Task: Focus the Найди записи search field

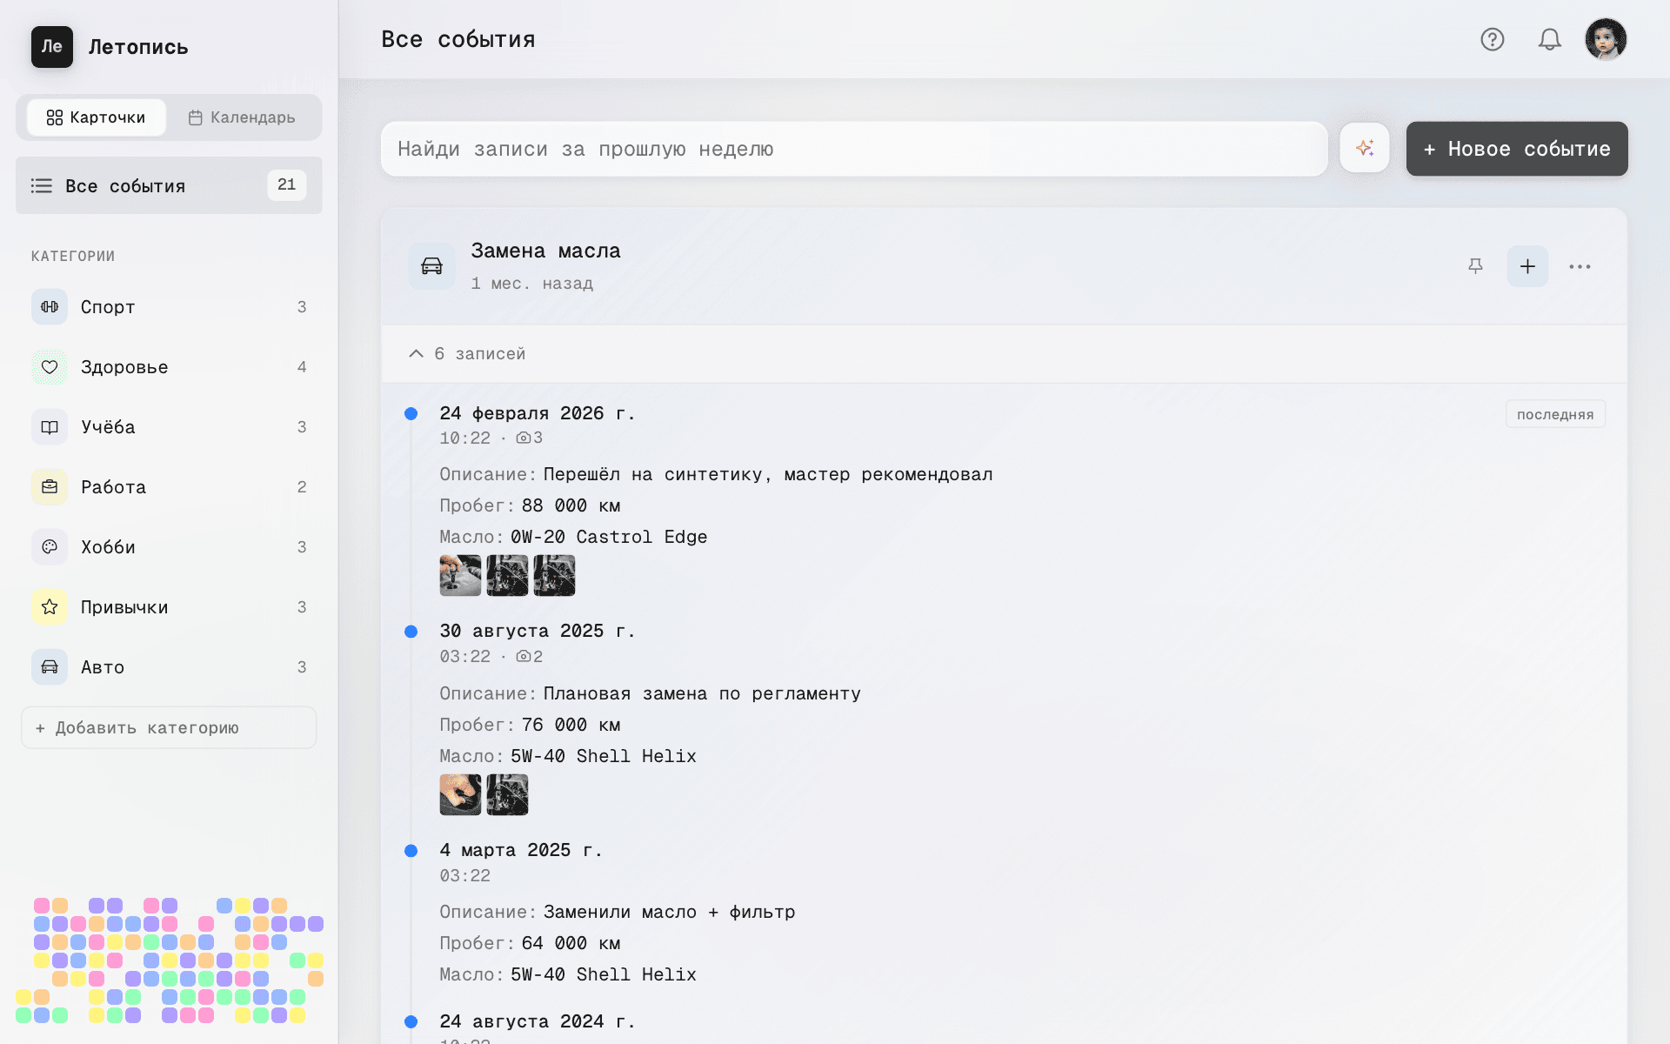Action: tap(852, 149)
